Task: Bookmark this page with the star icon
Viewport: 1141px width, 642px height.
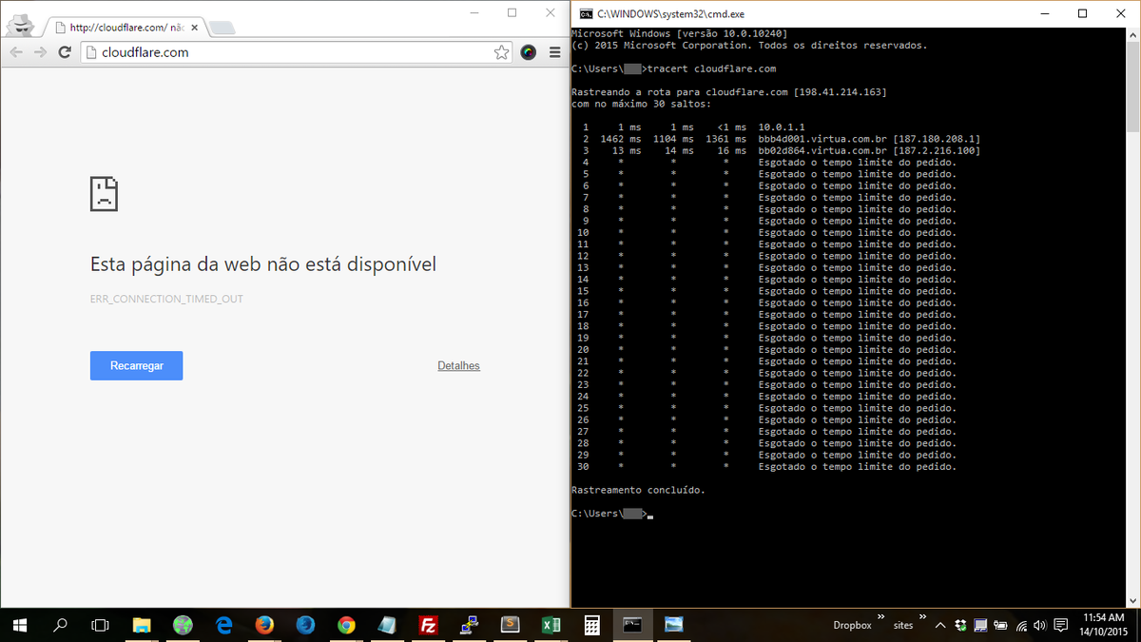Action: tap(501, 52)
